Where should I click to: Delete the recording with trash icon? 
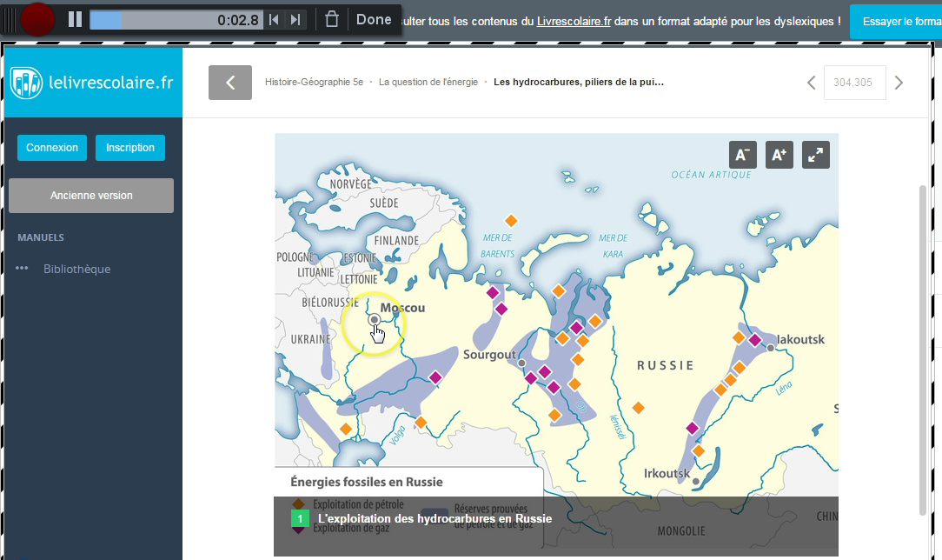332,20
